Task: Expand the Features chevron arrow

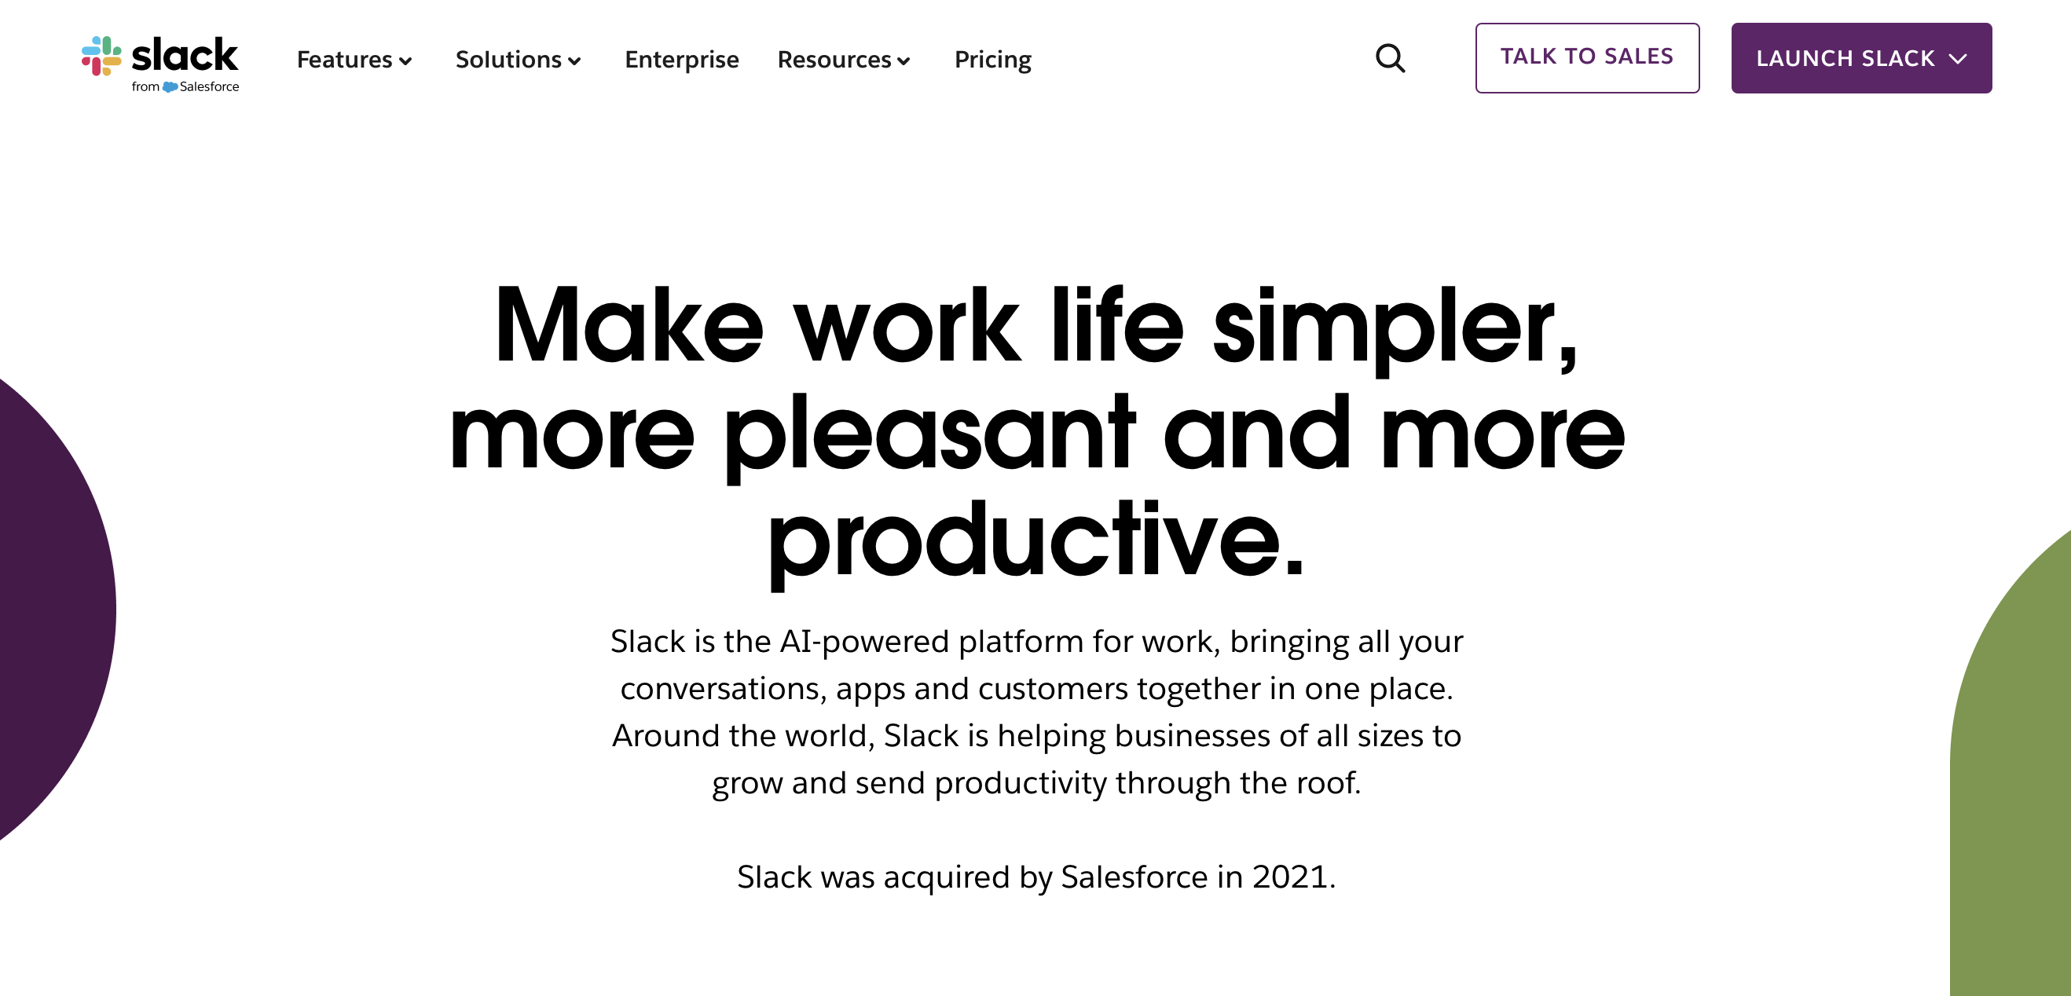Action: (x=406, y=61)
